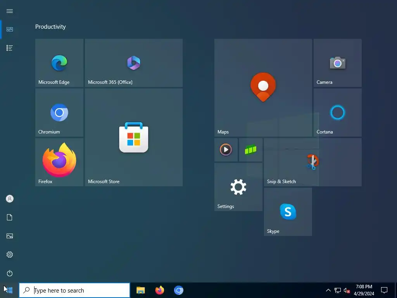Open the sidebar Settings gear
Viewport: 397px width, 298px height.
[10, 255]
